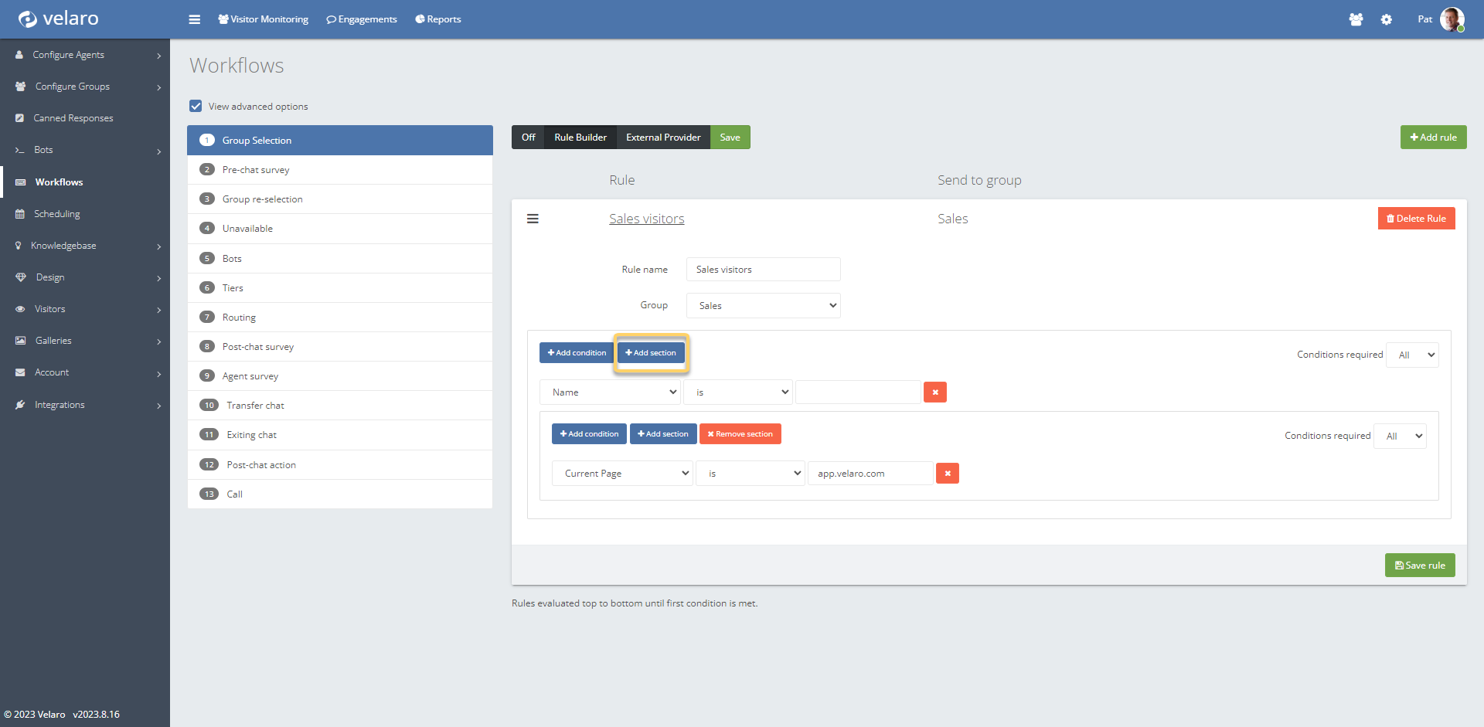Open the agents group icon in top bar
This screenshot has width=1484, height=727.
click(1356, 19)
